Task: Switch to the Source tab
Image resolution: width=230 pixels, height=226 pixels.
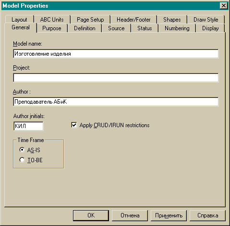Action: click(116, 28)
